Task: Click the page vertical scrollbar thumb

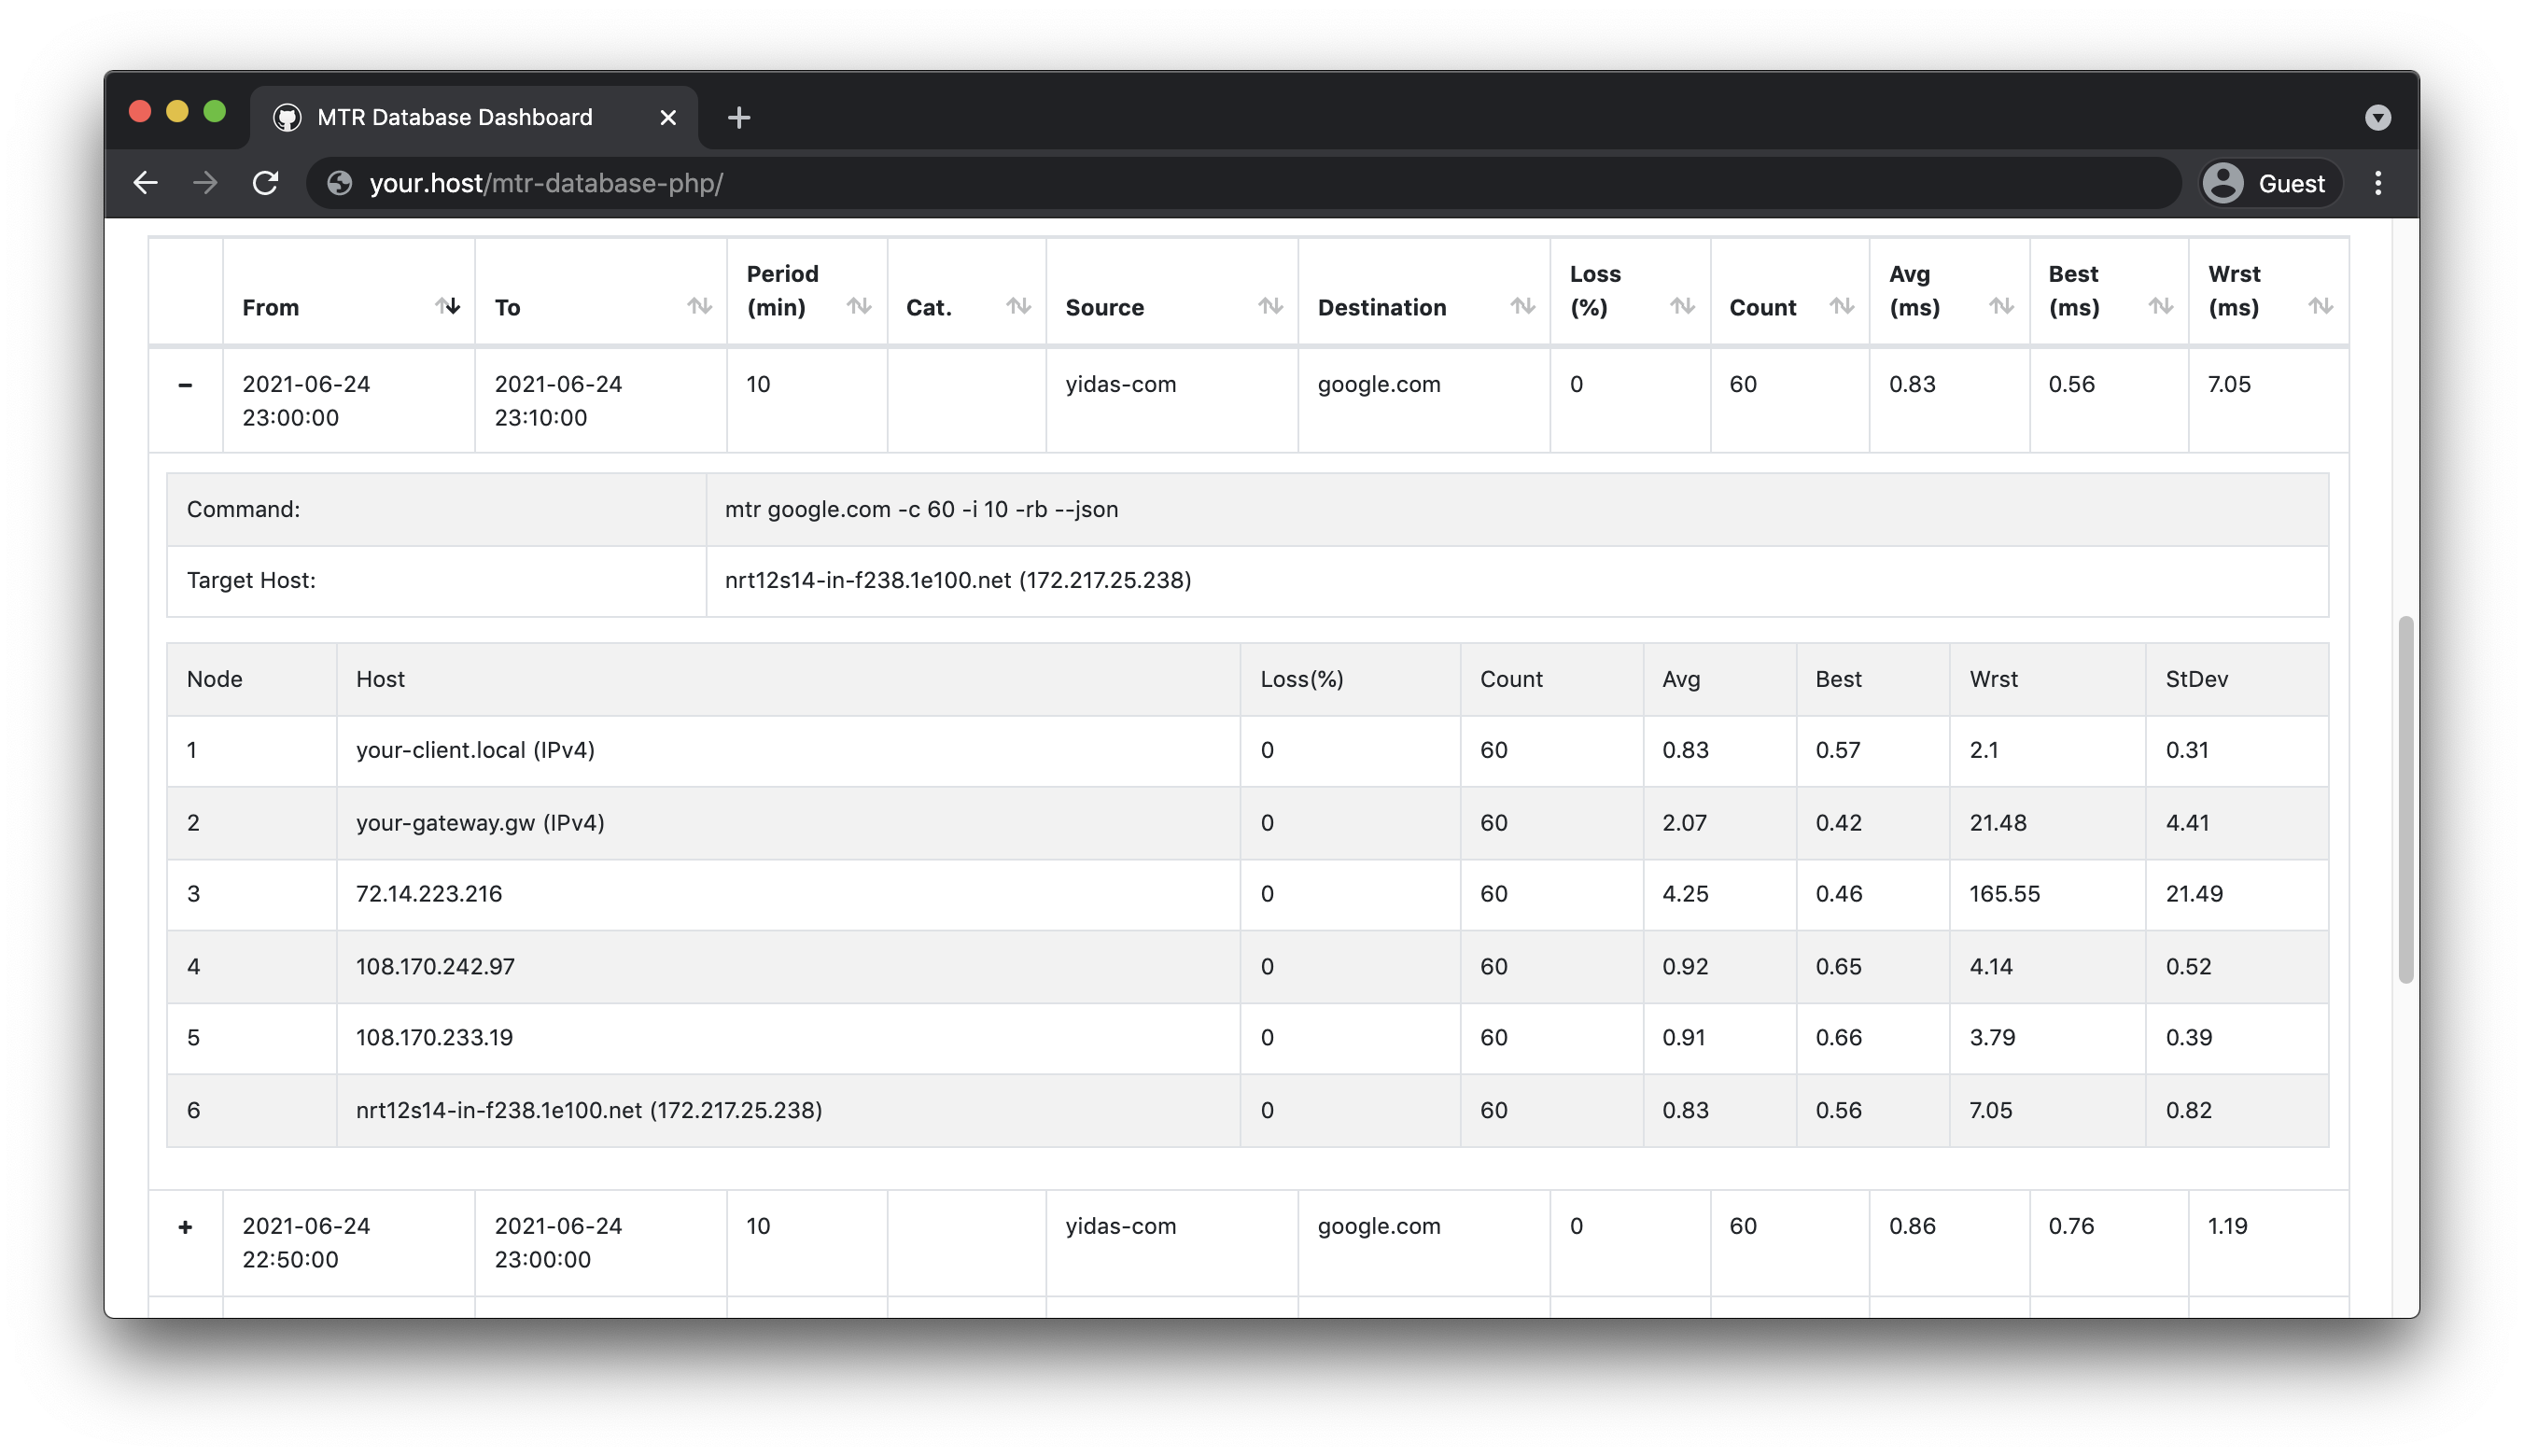Action: [x=2405, y=800]
